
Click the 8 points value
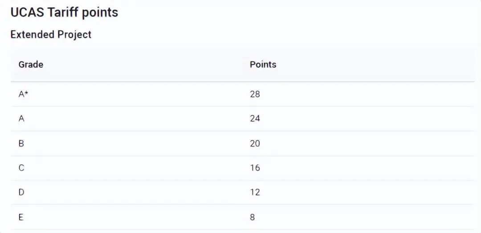point(252,217)
